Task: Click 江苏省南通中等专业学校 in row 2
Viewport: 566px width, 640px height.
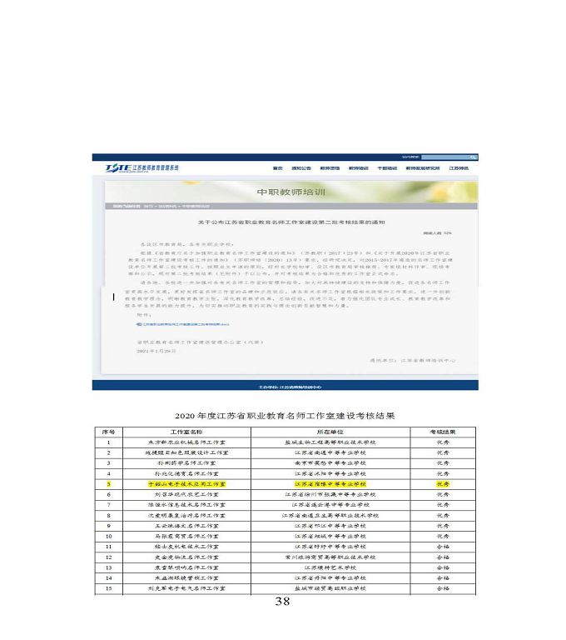Action: 330,453
